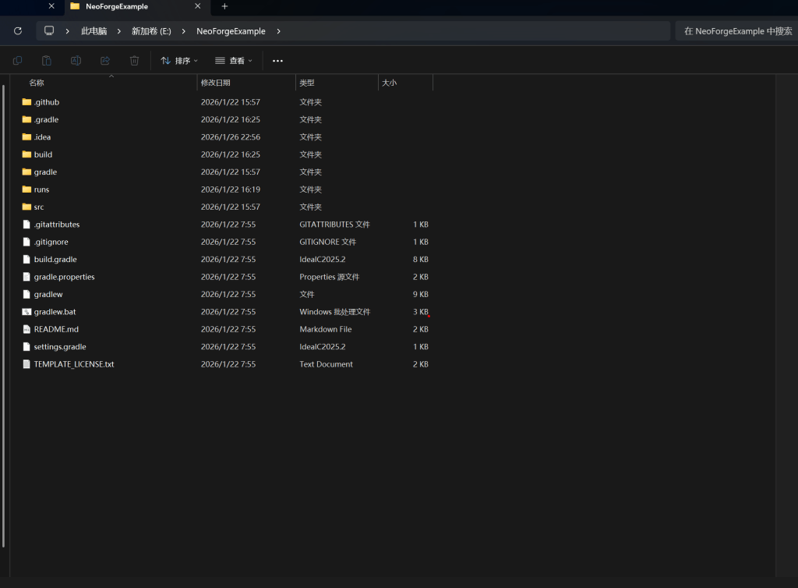The height and width of the screenshot is (588, 798).
Task: Open a new tab with the plus button
Action: pyautogui.click(x=224, y=6)
